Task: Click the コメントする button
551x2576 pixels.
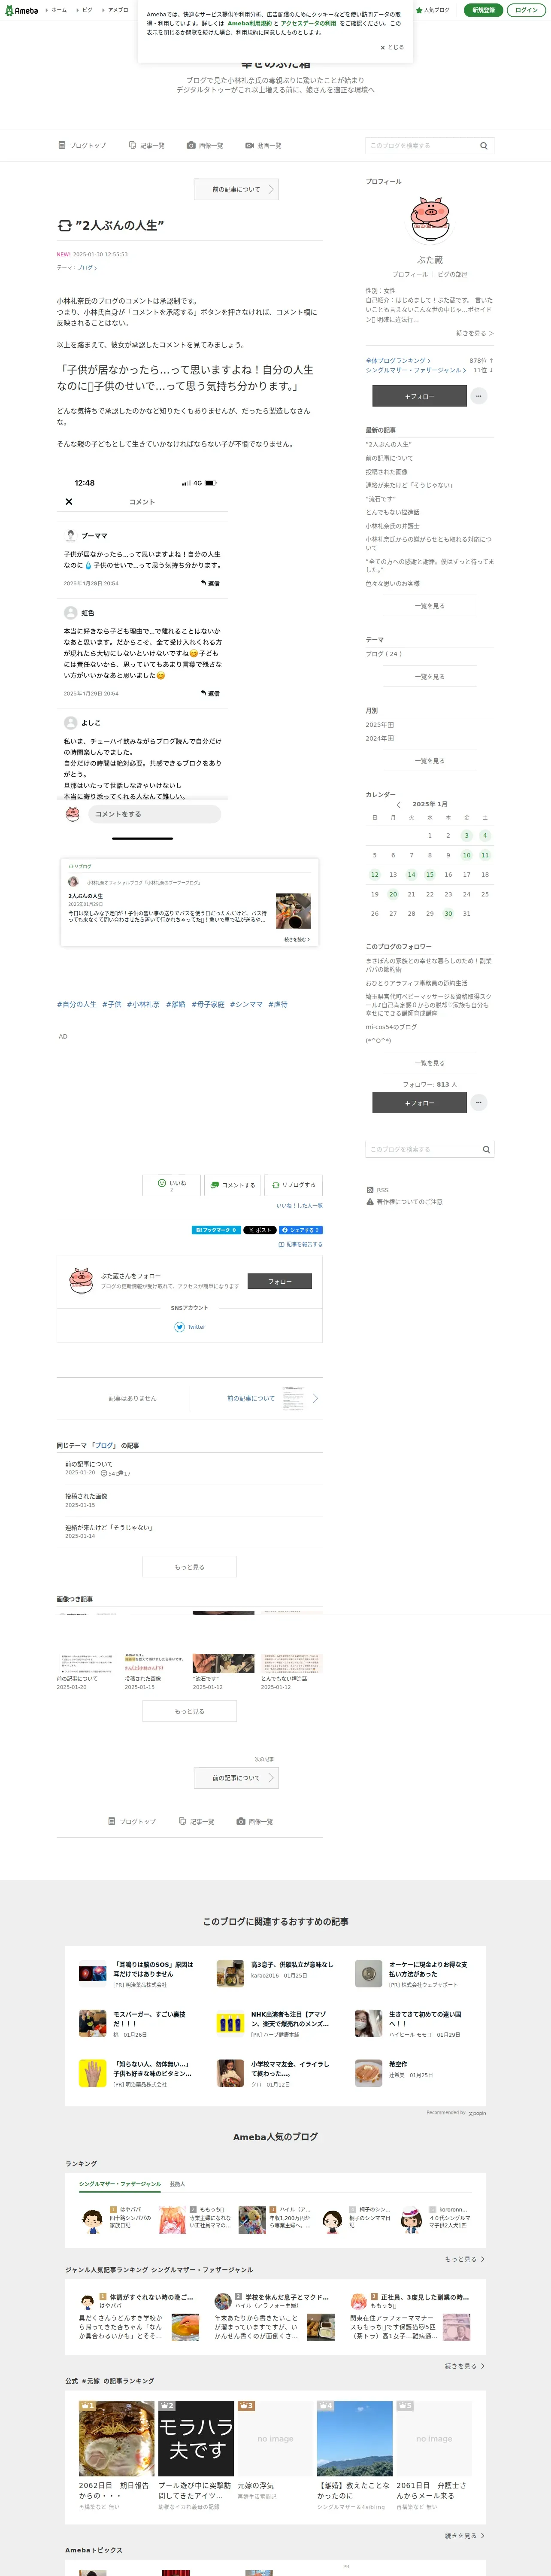Action: (x=232, y=1185)
